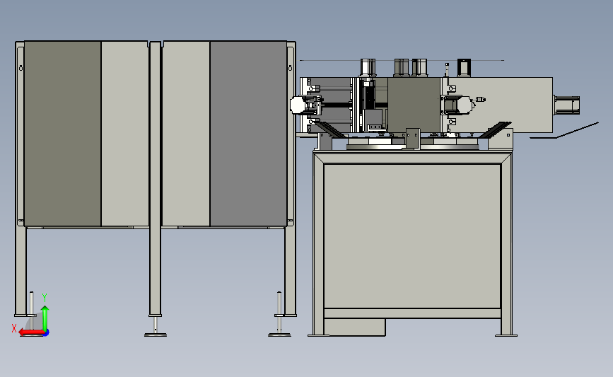Select the light panel right of the center post
613x377 pixels.
[x=186, y=134]
